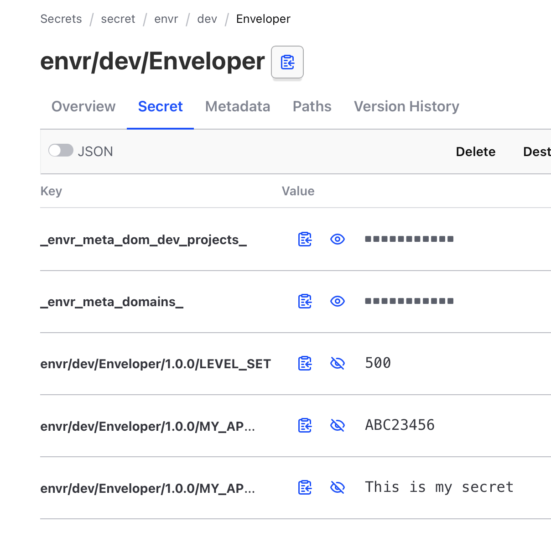Image resolution: width=551 pixels, height=543 pixels.
Task: Navigate to Secrets breadcrumb link
Action: click(x=61, y=19)
